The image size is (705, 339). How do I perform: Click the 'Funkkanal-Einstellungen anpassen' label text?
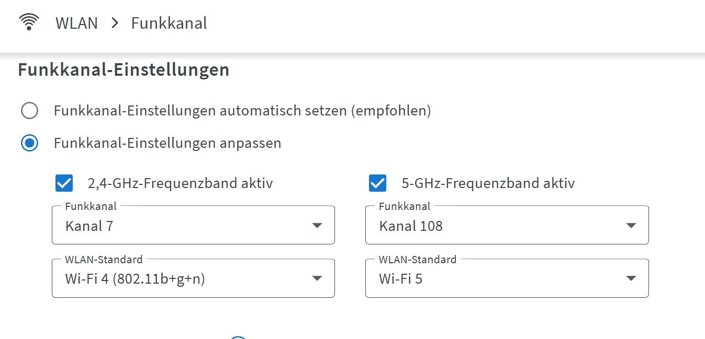pos(167,143)
